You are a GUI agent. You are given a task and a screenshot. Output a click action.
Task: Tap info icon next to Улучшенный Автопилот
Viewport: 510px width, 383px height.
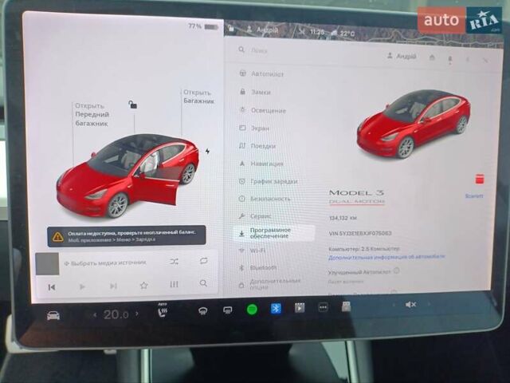[x=396, y=270]
